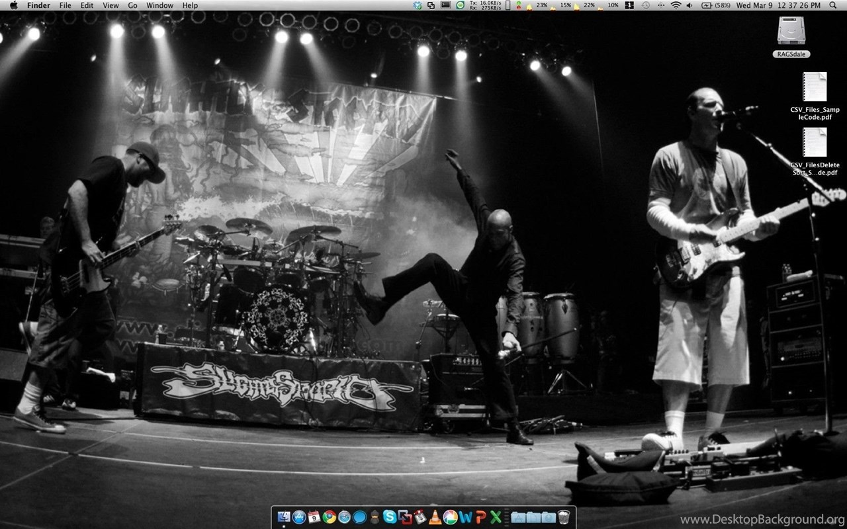
Task: Launch VLC media player cone icon
Action: click(435, 517)
